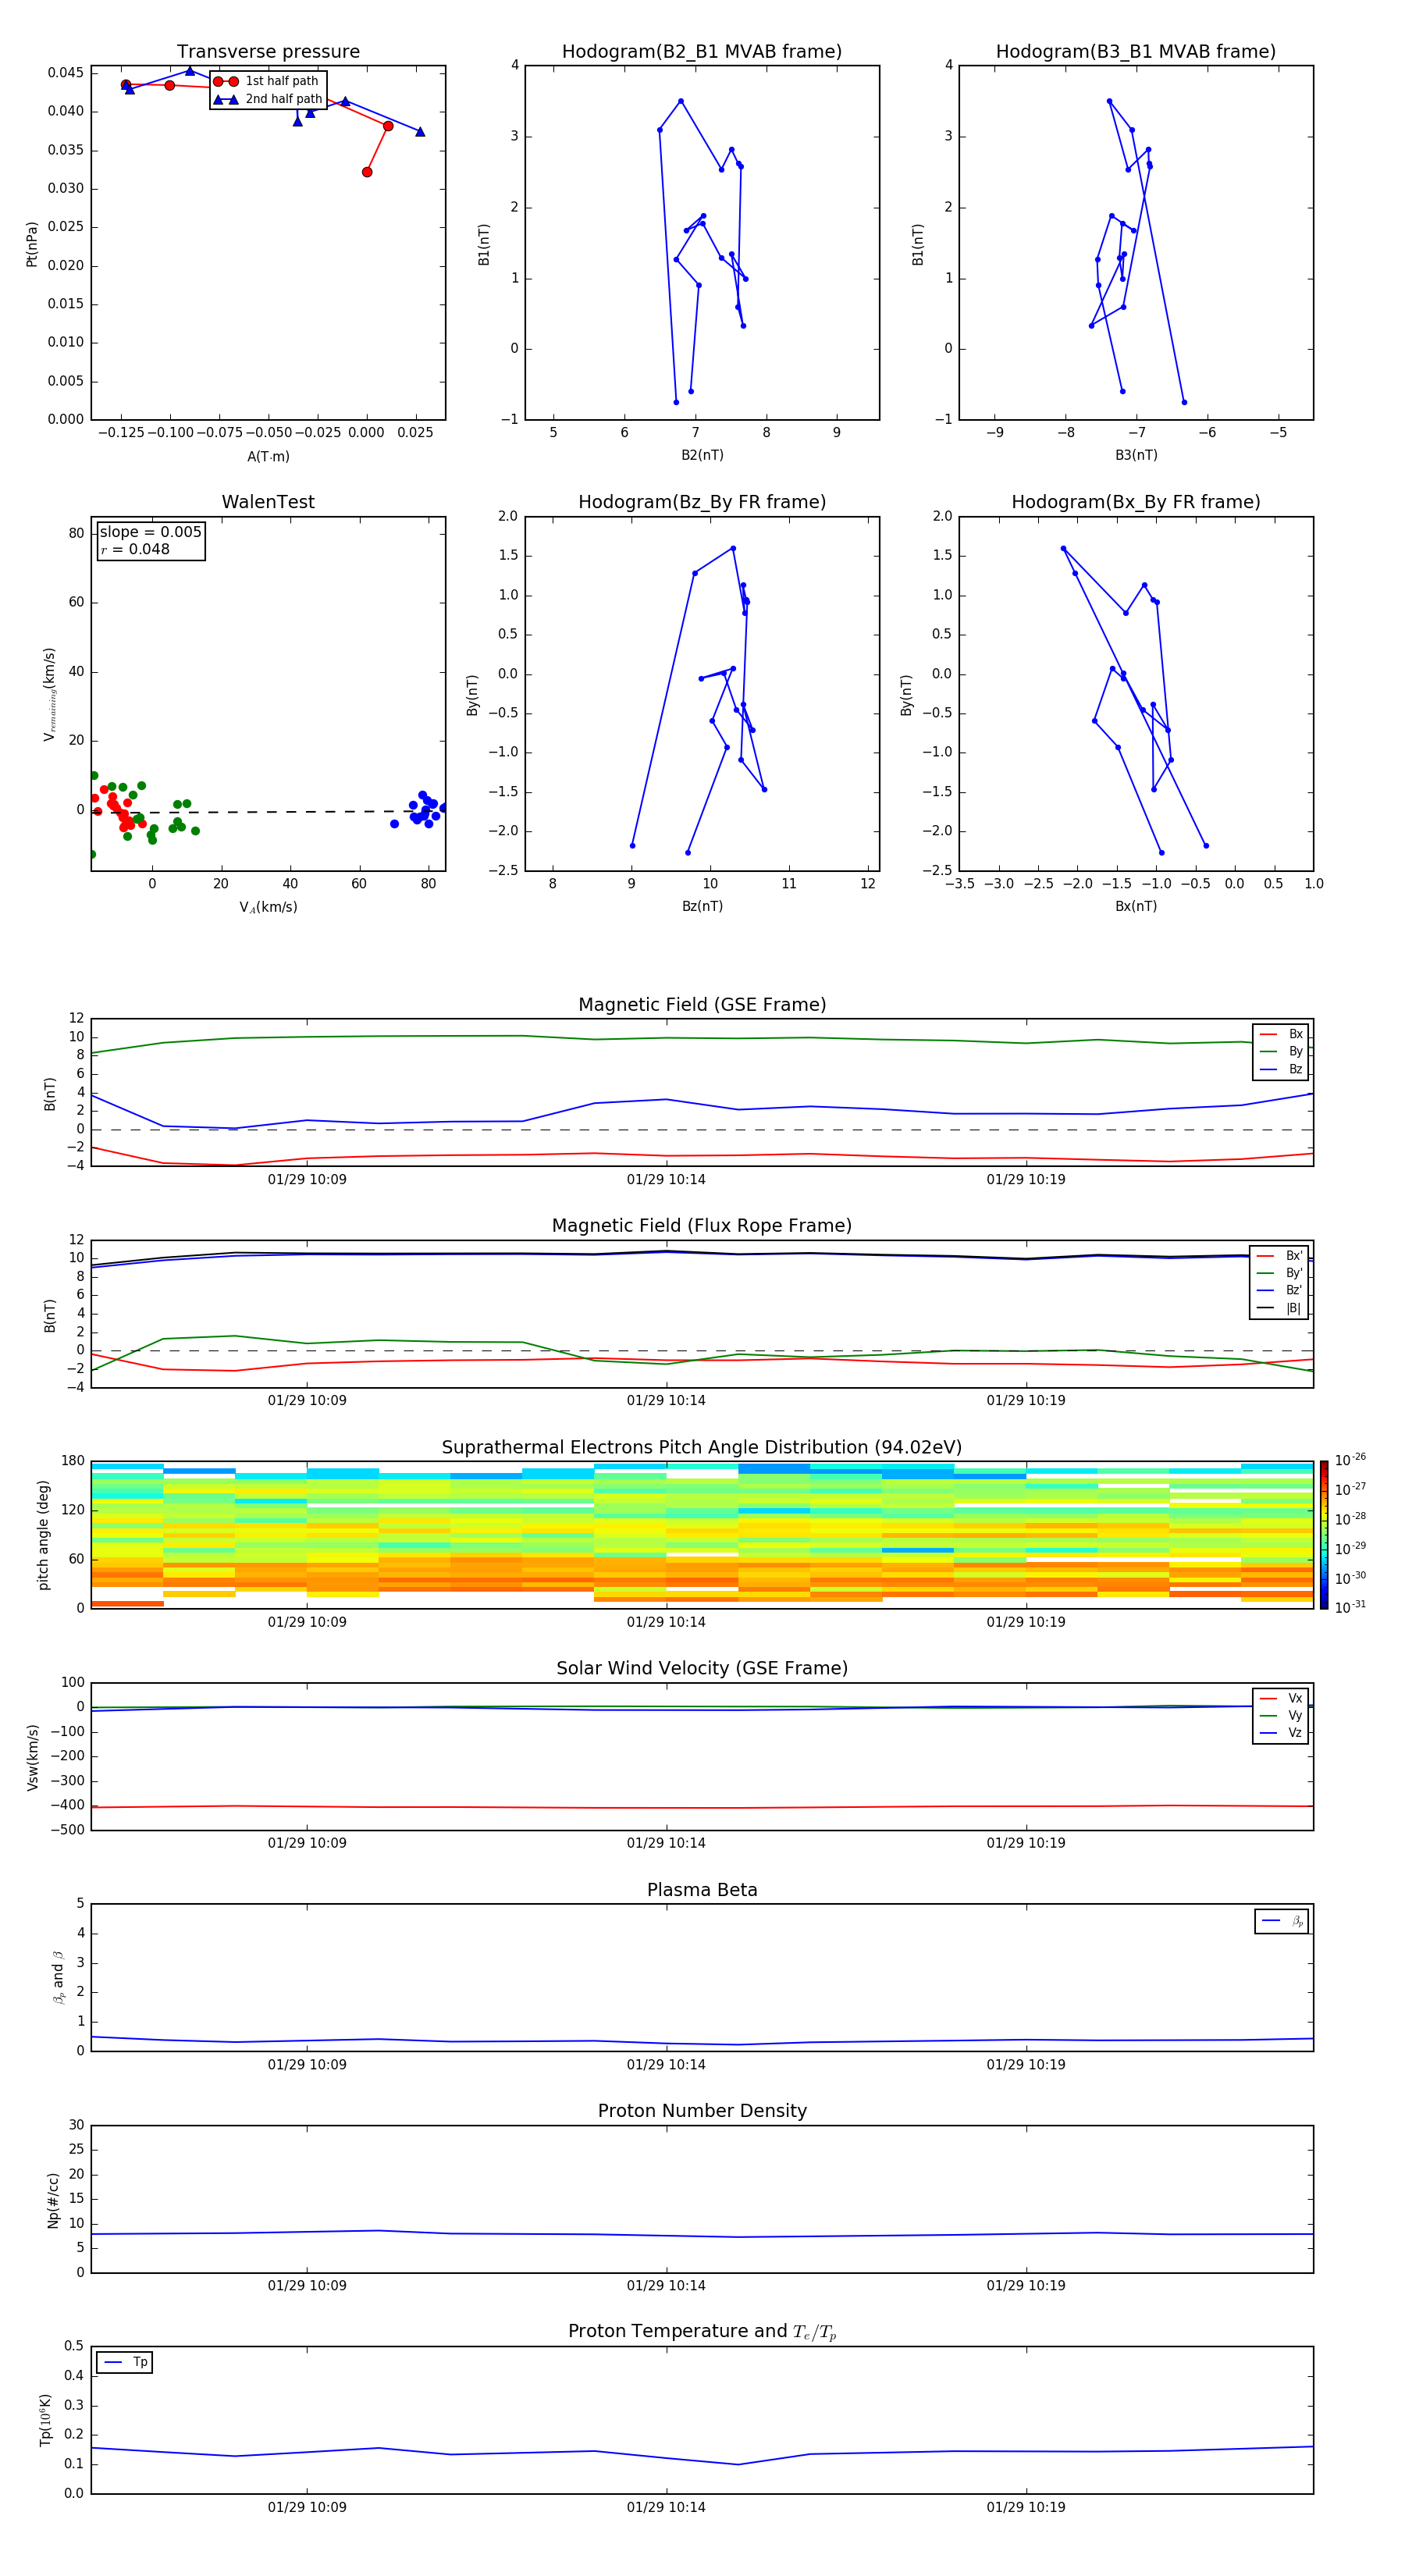Click the Tp legend in Proton Temperature plot
The width and height of the screenshot is (1405, 2576).
125,2362
